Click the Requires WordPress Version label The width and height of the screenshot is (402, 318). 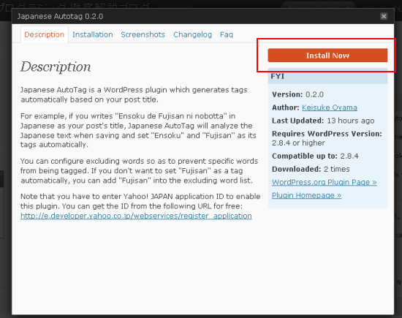tap(327, 134)
